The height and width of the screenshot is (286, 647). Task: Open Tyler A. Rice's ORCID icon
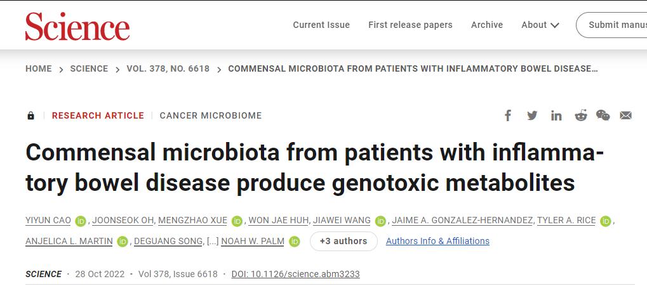point(605,221)
